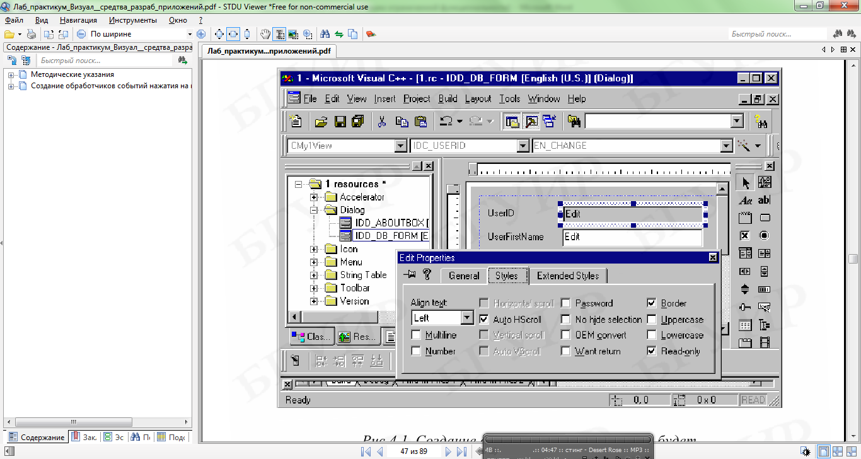
Task: Open the Окно menu
Action: point(178,20)
